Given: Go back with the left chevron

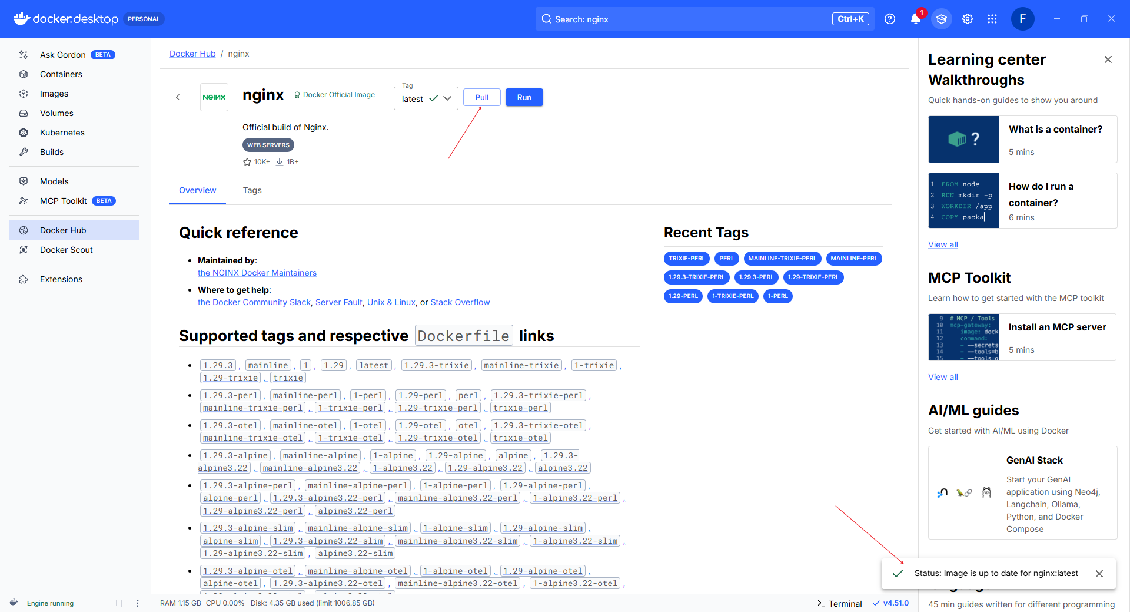Looking at the screenshot, I should pyautogui.click(x=178, y=97).
